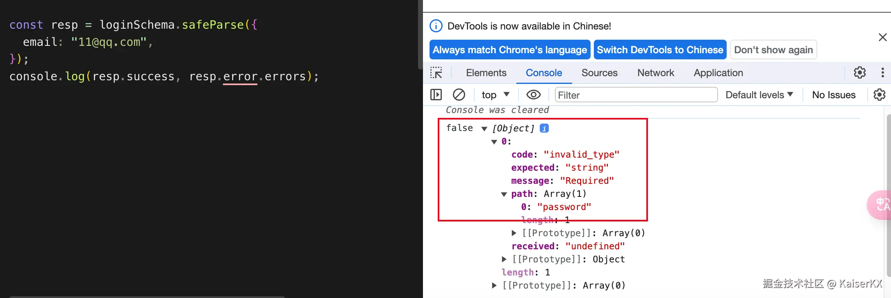Image resolution: width=891 pixels, height=298 pixels.
Task: Toggle the live expression eye icon
Action: click(533, 95)
